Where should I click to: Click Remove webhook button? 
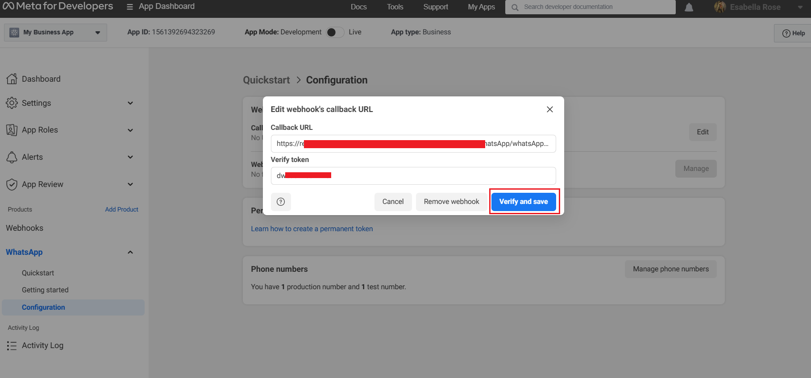(452, 202)
